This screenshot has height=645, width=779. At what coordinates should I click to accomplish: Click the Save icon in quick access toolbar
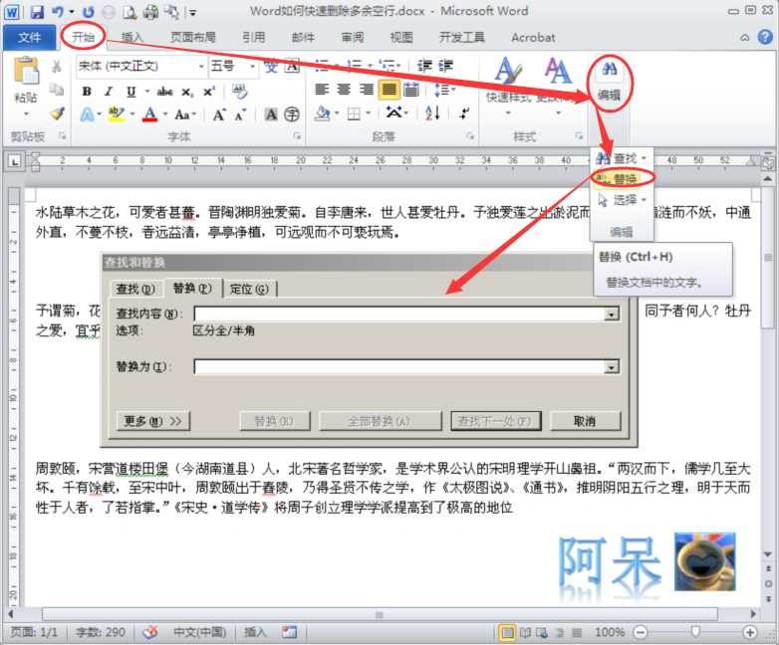coord(37,11)
